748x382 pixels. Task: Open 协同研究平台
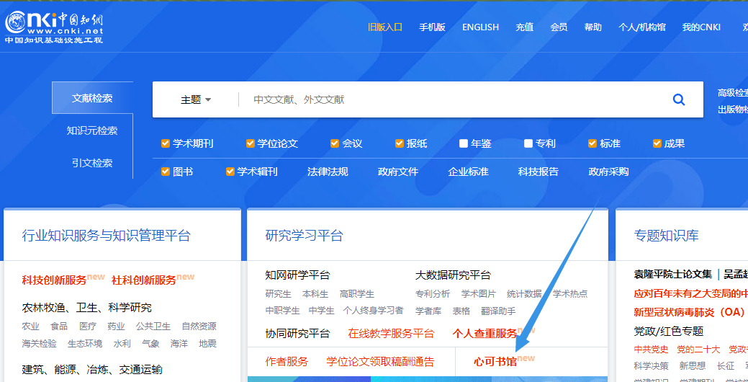pos(297,333)
